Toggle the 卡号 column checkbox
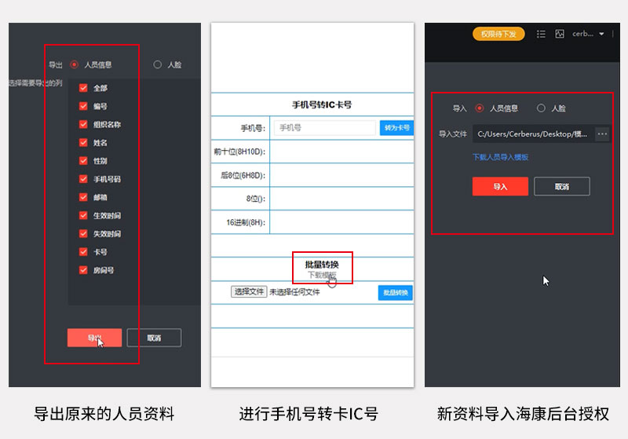Image resolution: width=628 pixels, height=439 pixels. coord(83,252)
